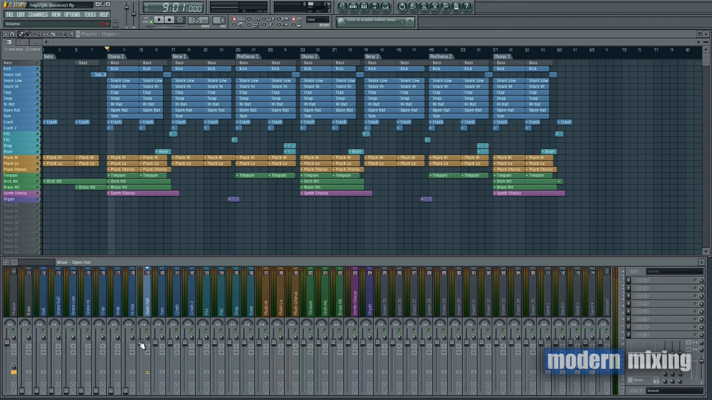Open the TOOLS menu
Screen dimensions: 712x400
(90, 15)
